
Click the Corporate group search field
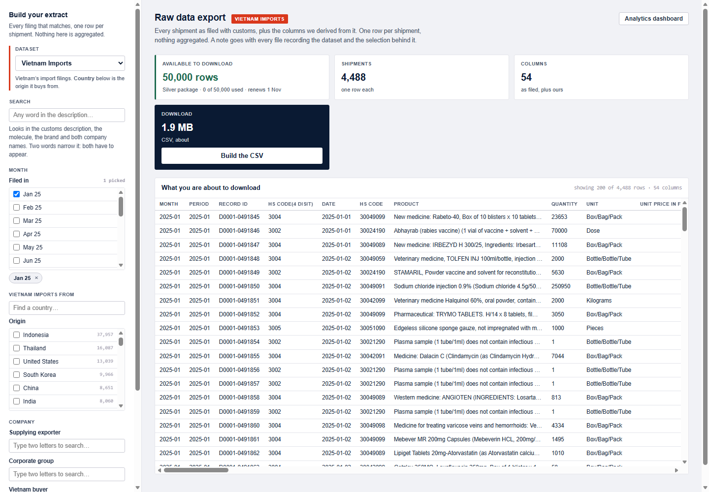(x=67, y=474)
